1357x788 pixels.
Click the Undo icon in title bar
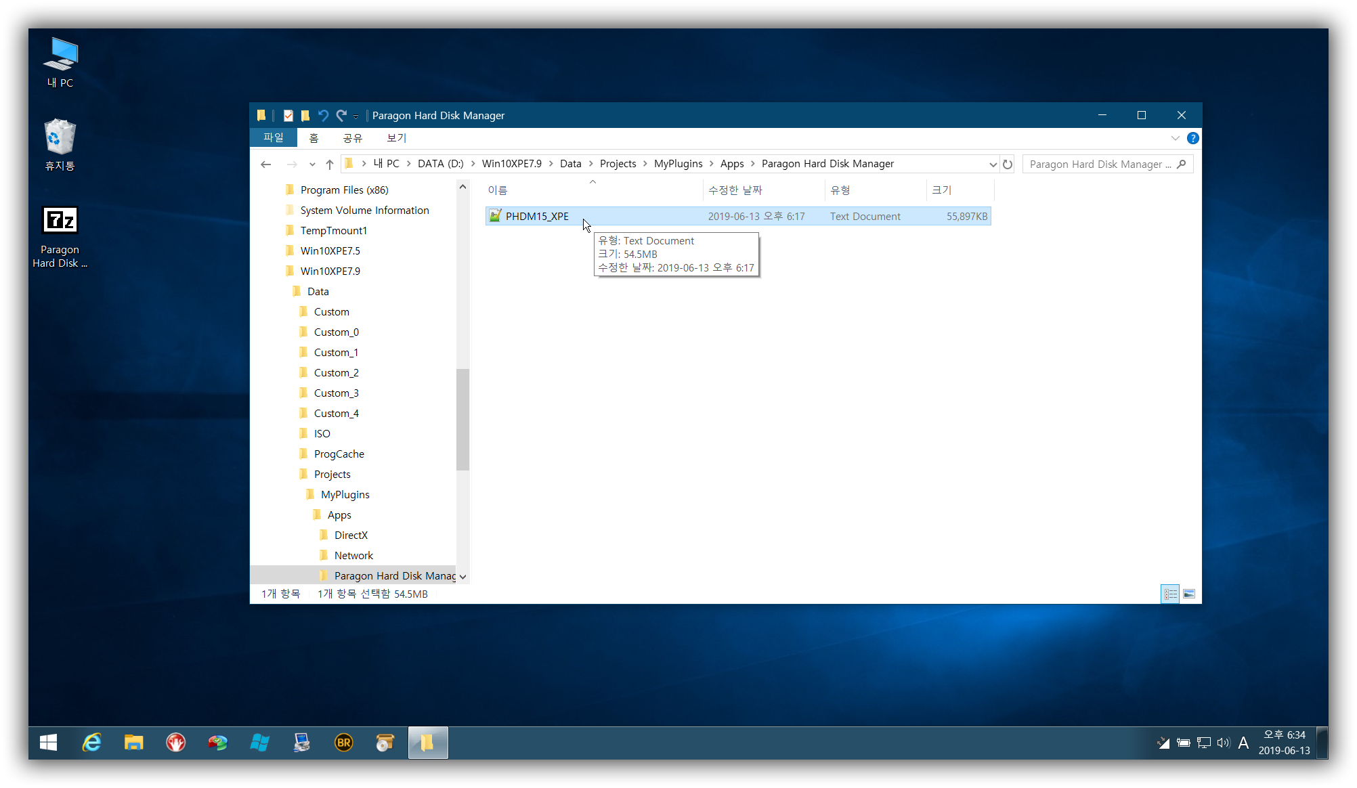coord(323,116)
